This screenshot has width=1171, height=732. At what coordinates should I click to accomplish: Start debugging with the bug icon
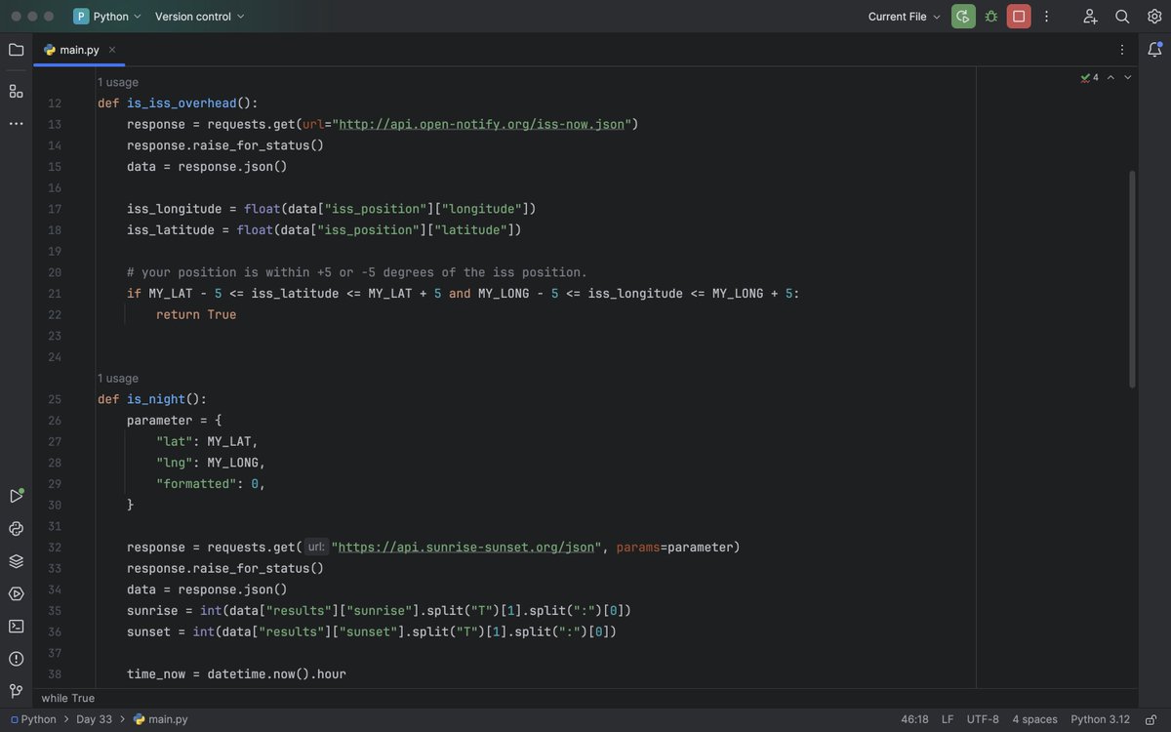click(991, 17)
